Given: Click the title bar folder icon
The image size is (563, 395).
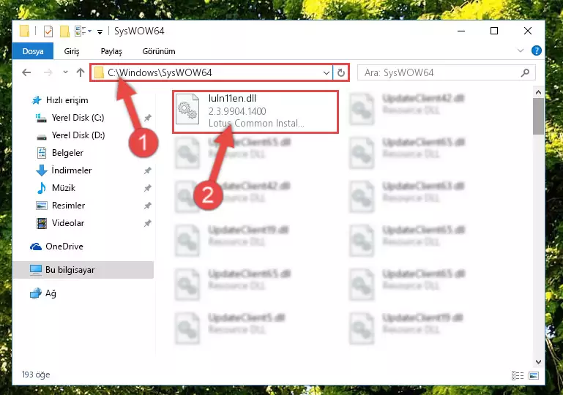Looking at the screenshot, I should (24, 31).
